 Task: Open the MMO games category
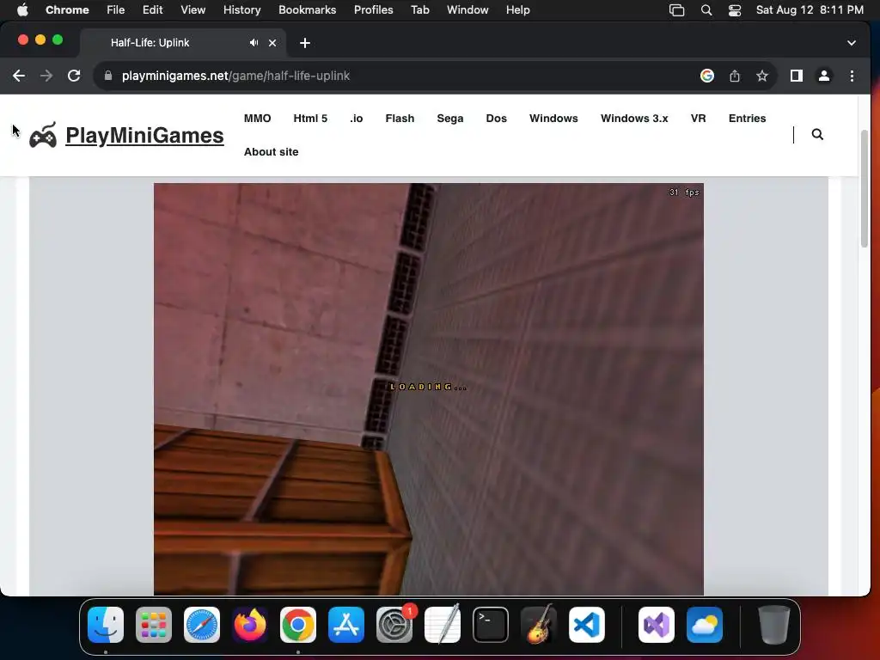click(258, 119)
